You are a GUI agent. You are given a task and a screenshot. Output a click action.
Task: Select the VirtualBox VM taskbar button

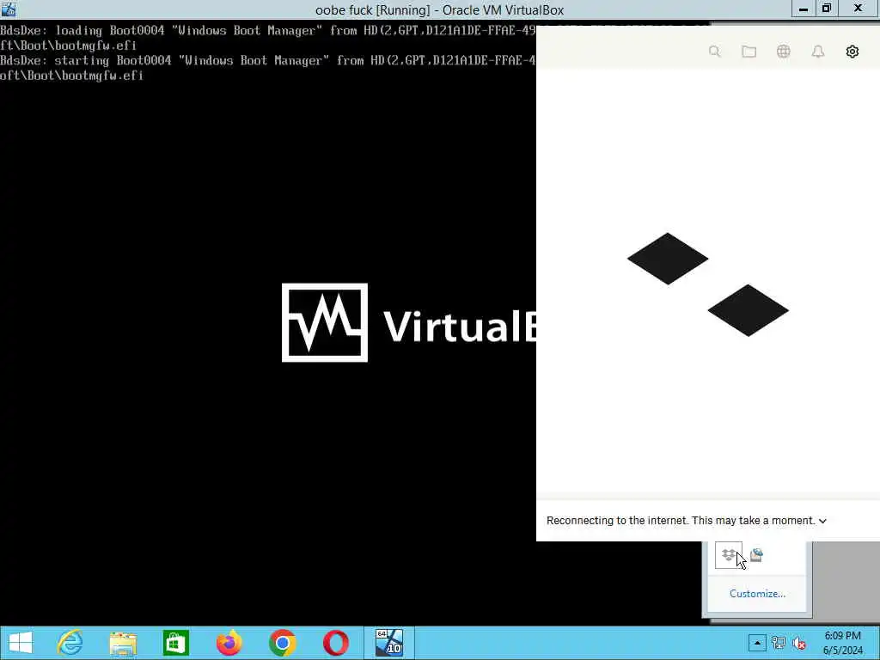tap(389, 643)
